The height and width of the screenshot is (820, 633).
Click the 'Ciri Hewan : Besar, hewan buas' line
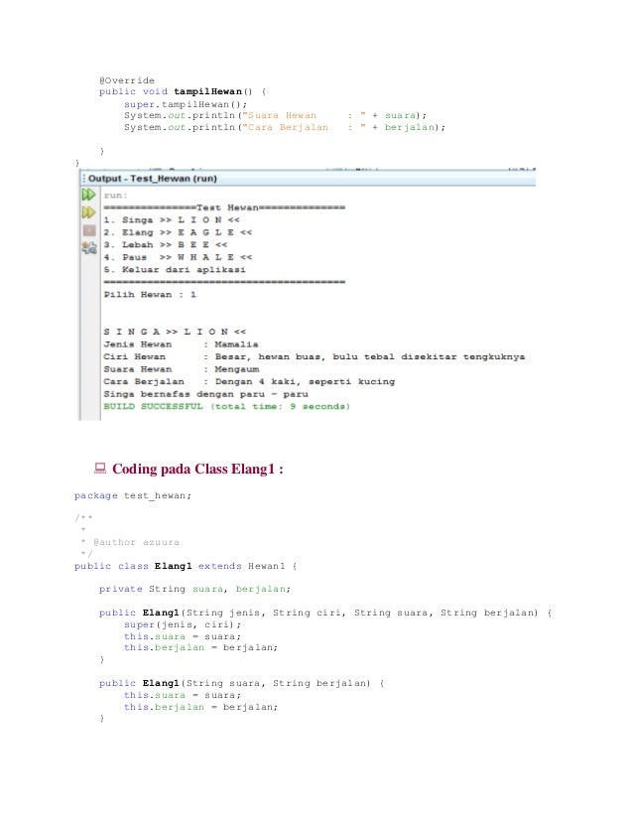(315, 356)
